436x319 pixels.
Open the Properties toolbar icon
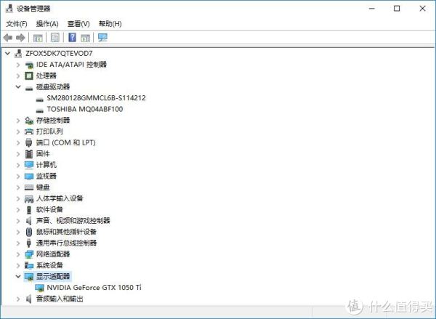[x=55, y=37]
